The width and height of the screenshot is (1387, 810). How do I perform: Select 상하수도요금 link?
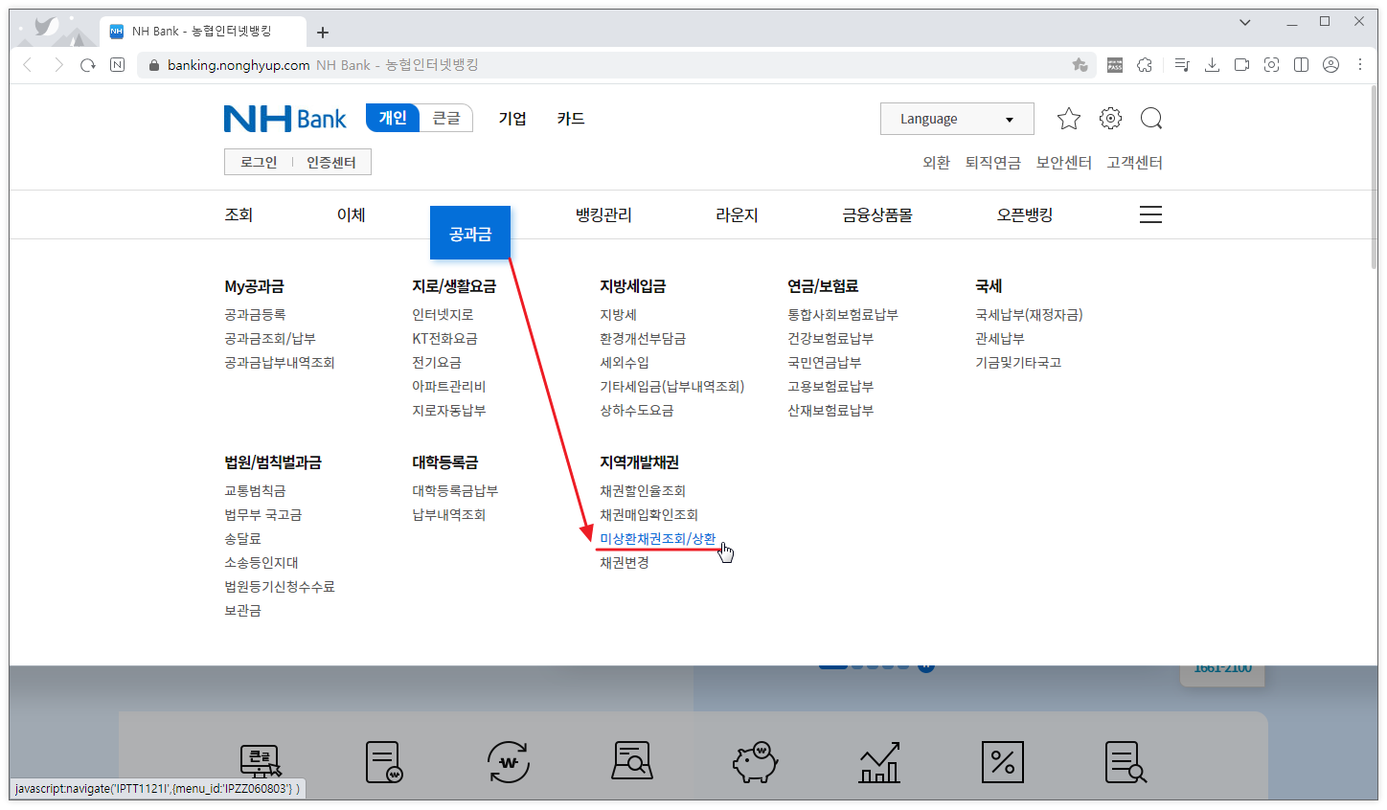tap(637, 411)
